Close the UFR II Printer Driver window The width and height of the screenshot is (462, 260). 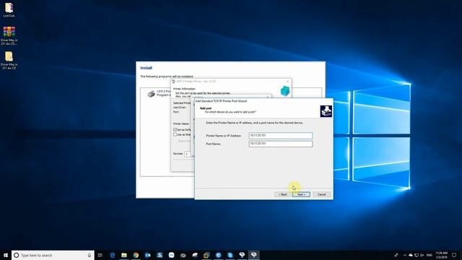(x=287, y=82)
